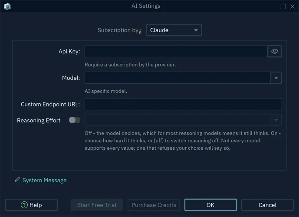Click the Start Free Trial button
This screenshot has height=217, width=299.
pos(97,205)
